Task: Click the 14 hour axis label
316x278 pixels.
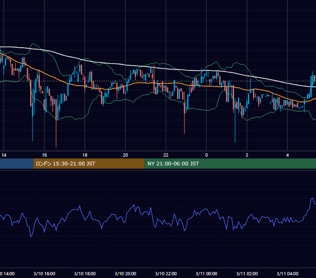Action: [x=4, y=155]
